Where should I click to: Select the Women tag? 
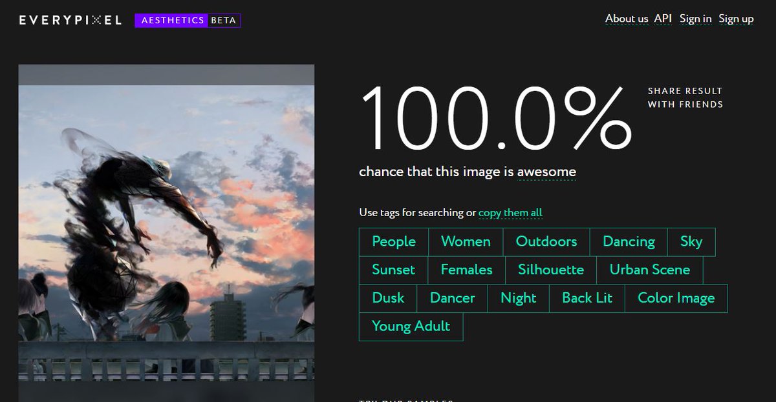coord(466,242)
